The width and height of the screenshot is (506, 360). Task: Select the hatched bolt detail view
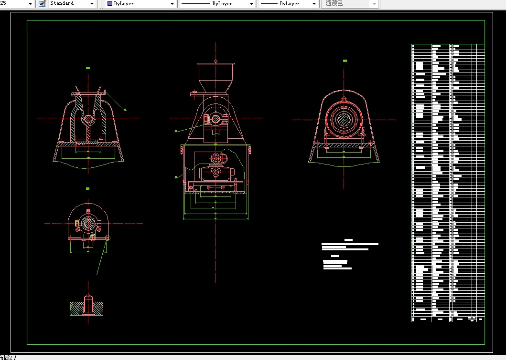pyautogui.click(x=87, y=305)
